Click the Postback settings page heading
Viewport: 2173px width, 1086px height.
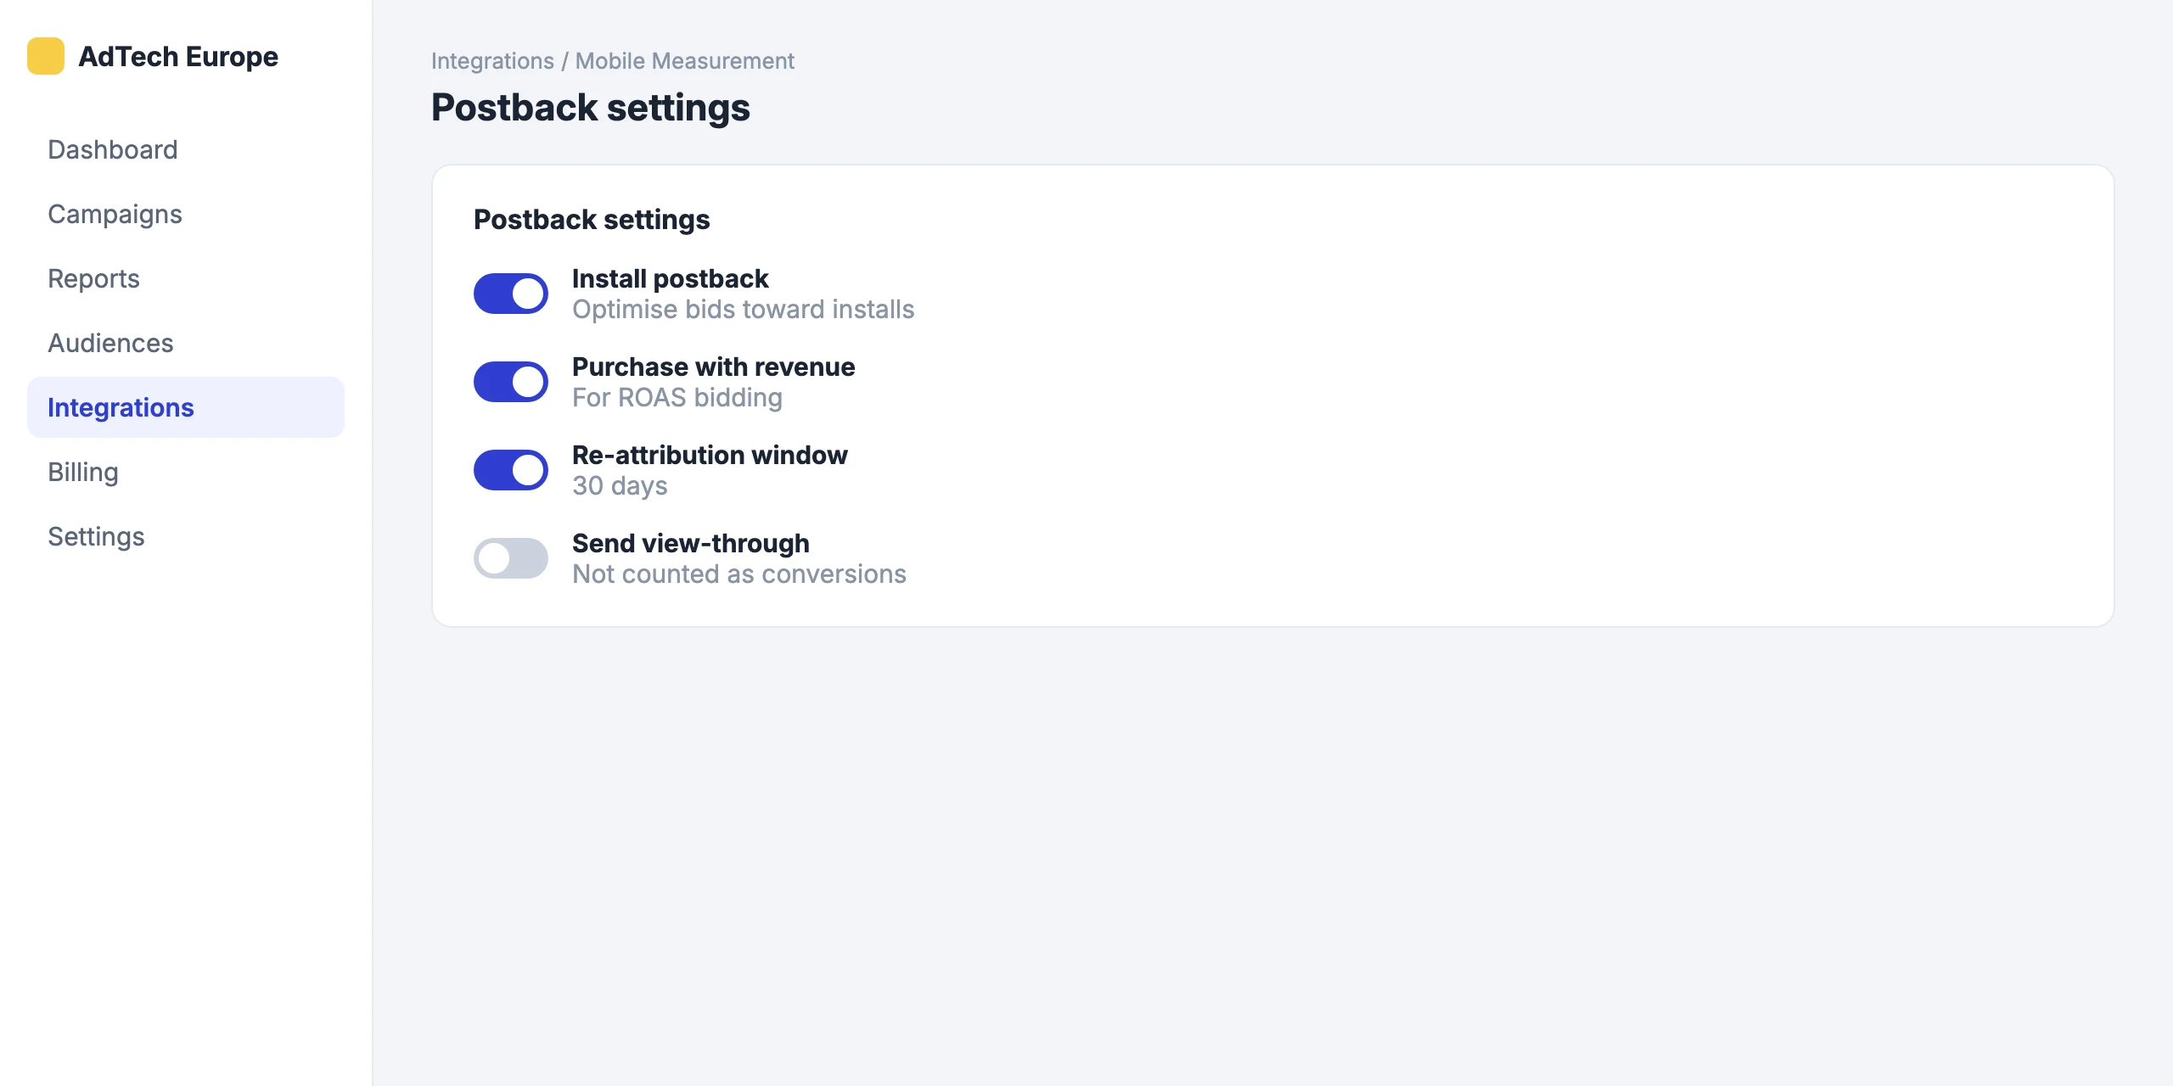(591, 108)
